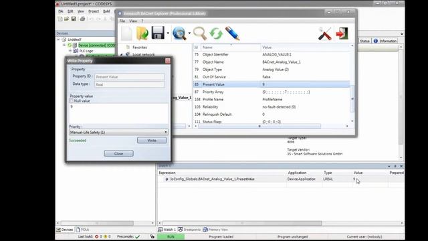Open the dropdown arrow next to the Save icon
The image size is (428, 241).
(x=168, y=33)
